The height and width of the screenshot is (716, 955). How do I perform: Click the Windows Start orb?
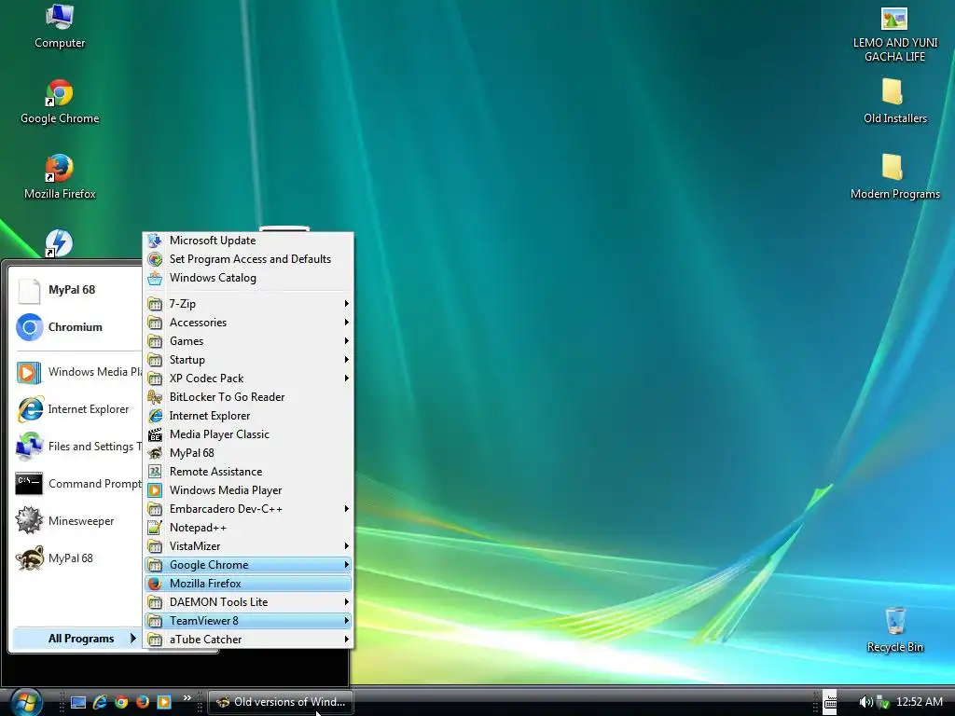click(25, 702)
